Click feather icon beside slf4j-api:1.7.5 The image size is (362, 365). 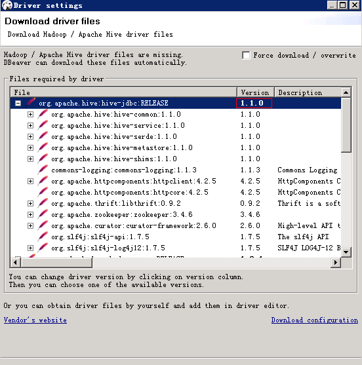[43, 237]
